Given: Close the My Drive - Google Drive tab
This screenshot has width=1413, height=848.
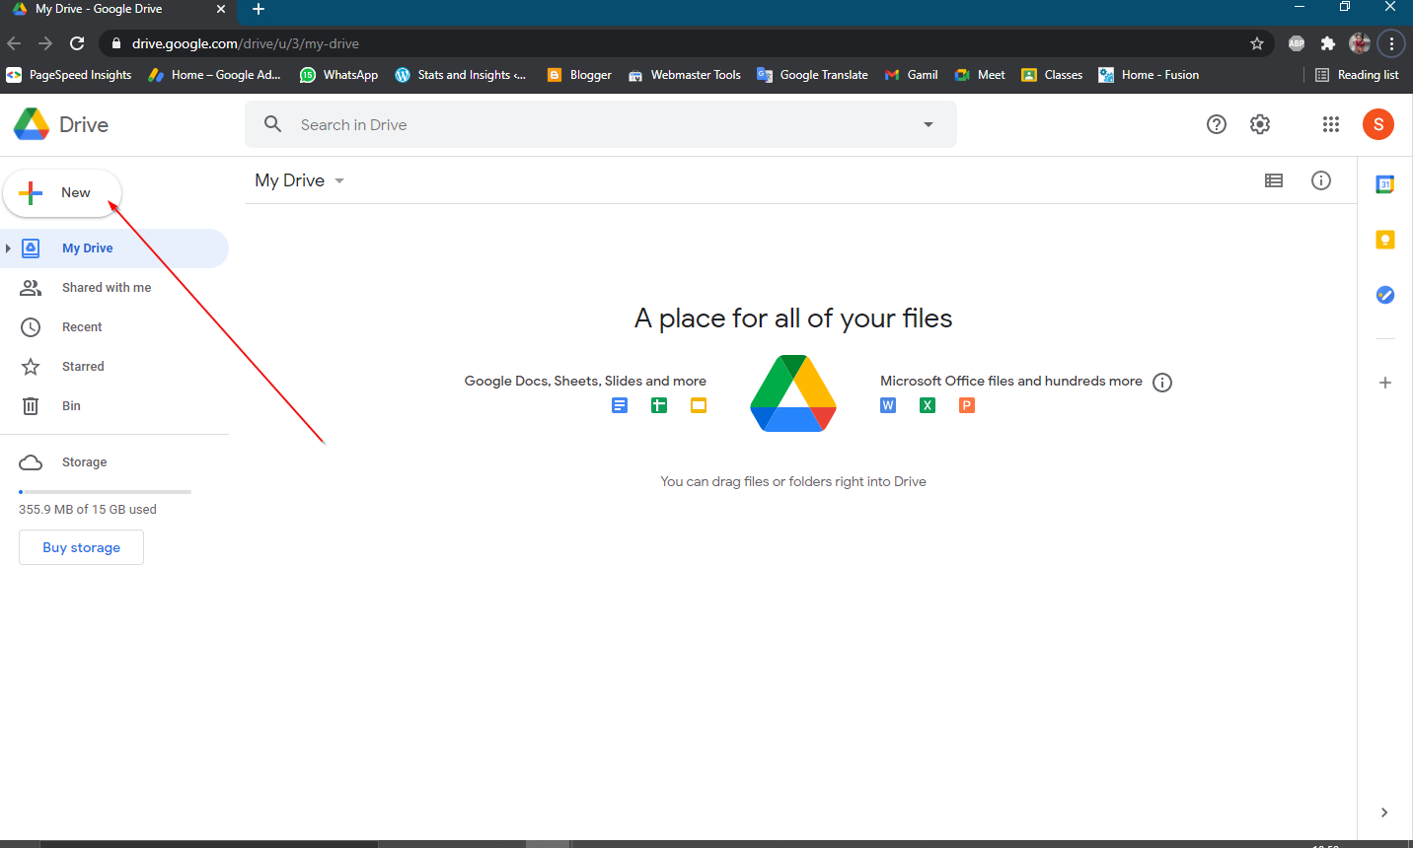Looking at the screenshot, I should pyautogui.click(x=221, y=9).
